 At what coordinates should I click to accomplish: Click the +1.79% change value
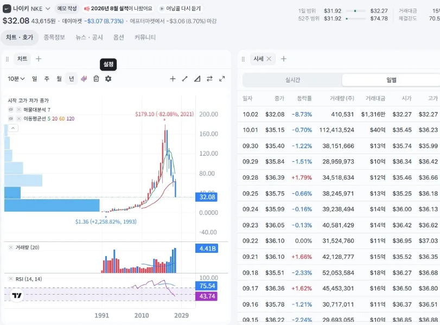[302, 177]
